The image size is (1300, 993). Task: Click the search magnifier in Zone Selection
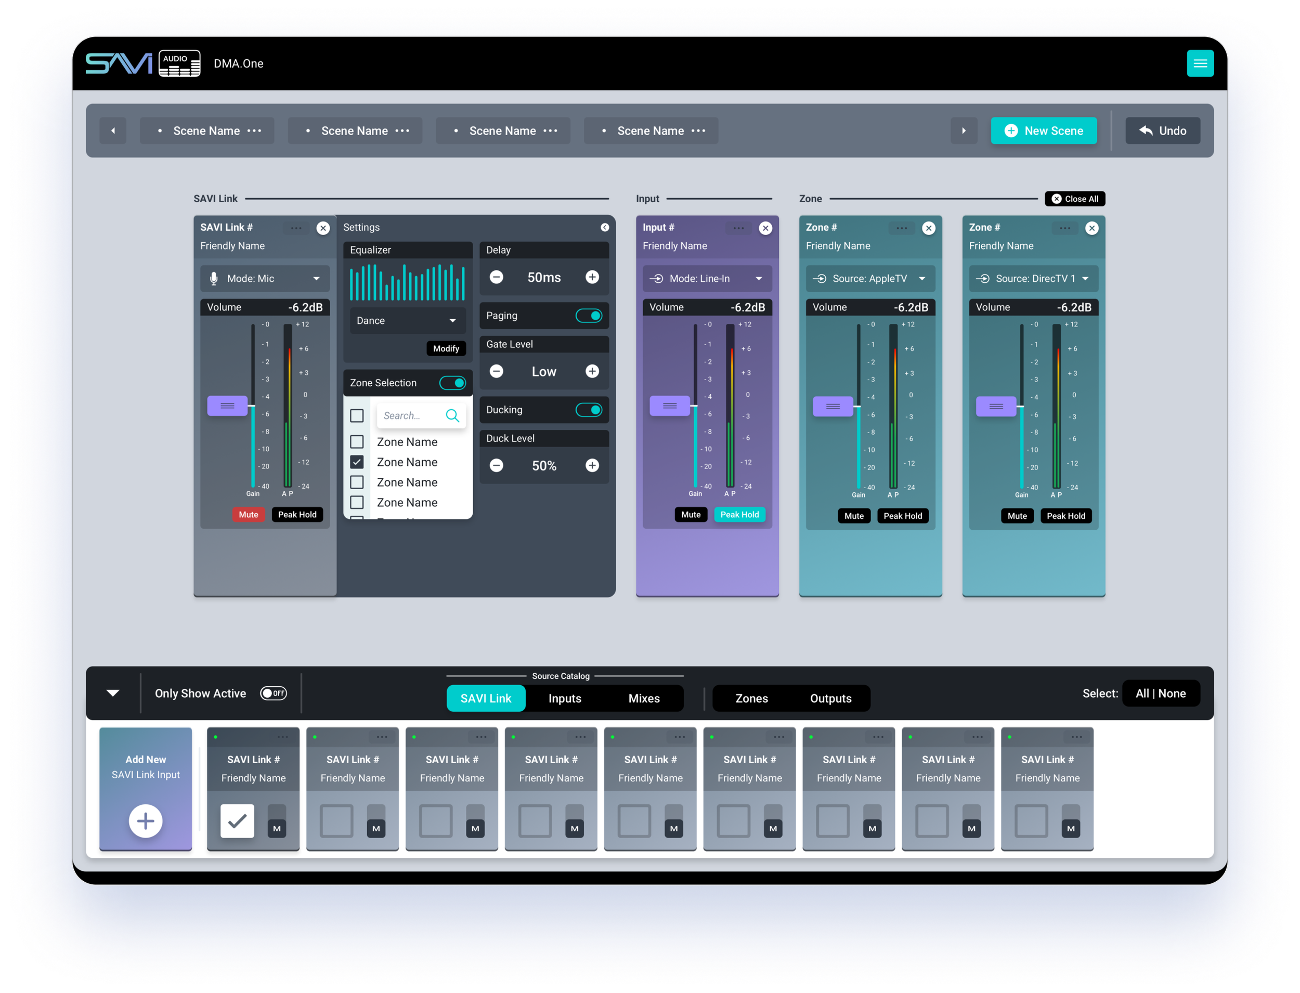tap(452, 415)
